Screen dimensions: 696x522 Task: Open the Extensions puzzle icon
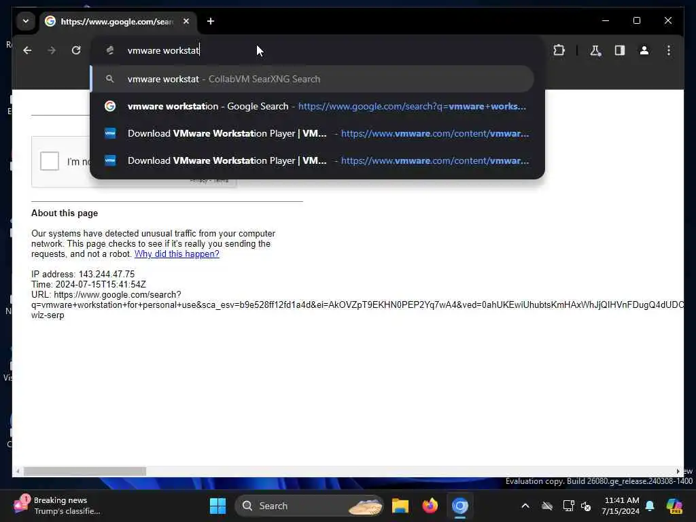click(x=559, y=50)
